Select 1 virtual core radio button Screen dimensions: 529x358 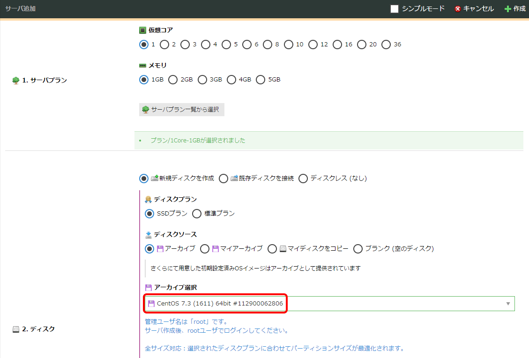click(x=144, y=45)
